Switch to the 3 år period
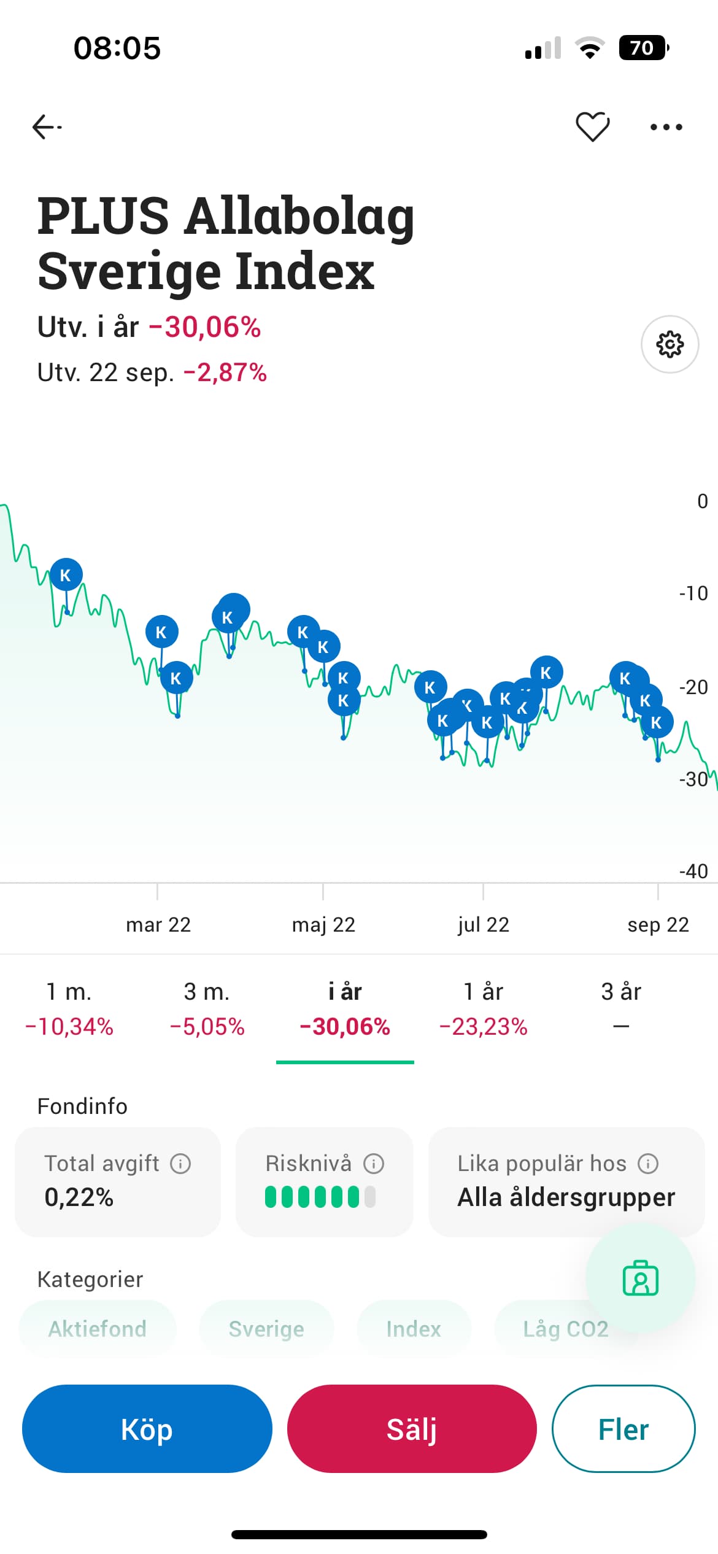The width and height of the screenshot is (718, 1554). (x=620, y=1008)
